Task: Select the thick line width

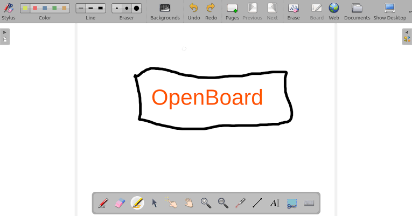Action: pos(100,9)
